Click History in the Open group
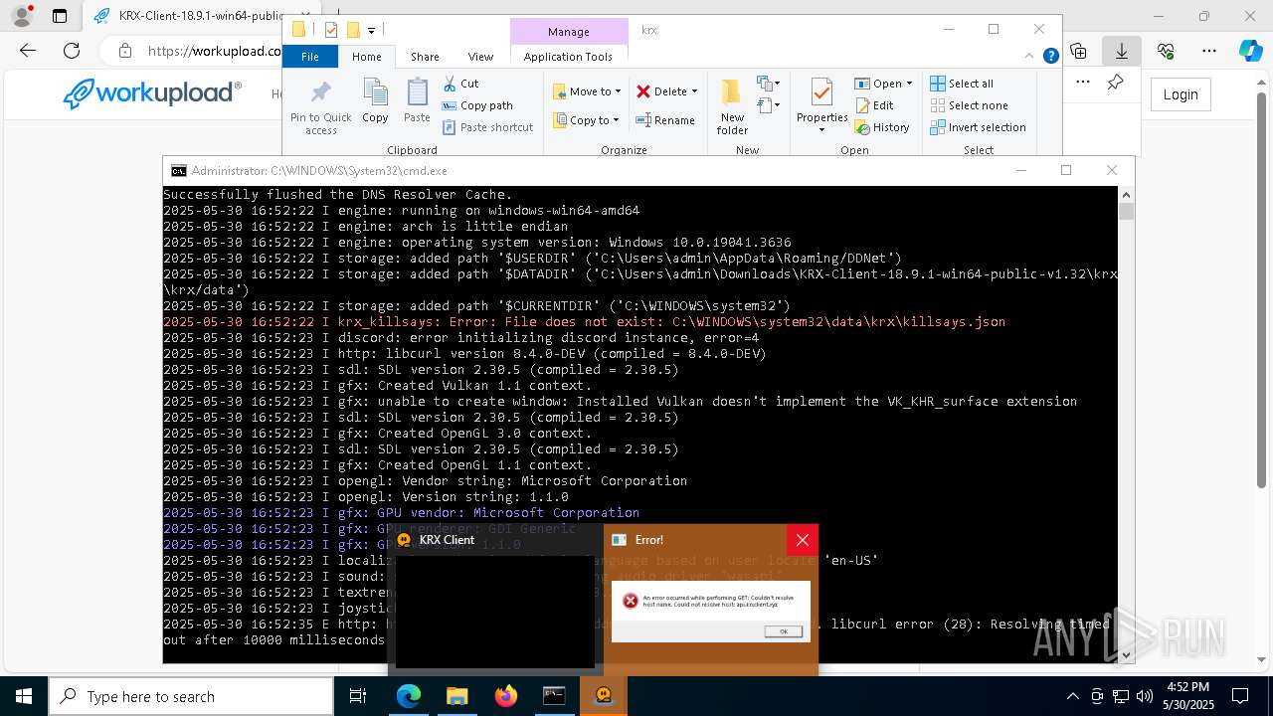 [x=882, y=127]
